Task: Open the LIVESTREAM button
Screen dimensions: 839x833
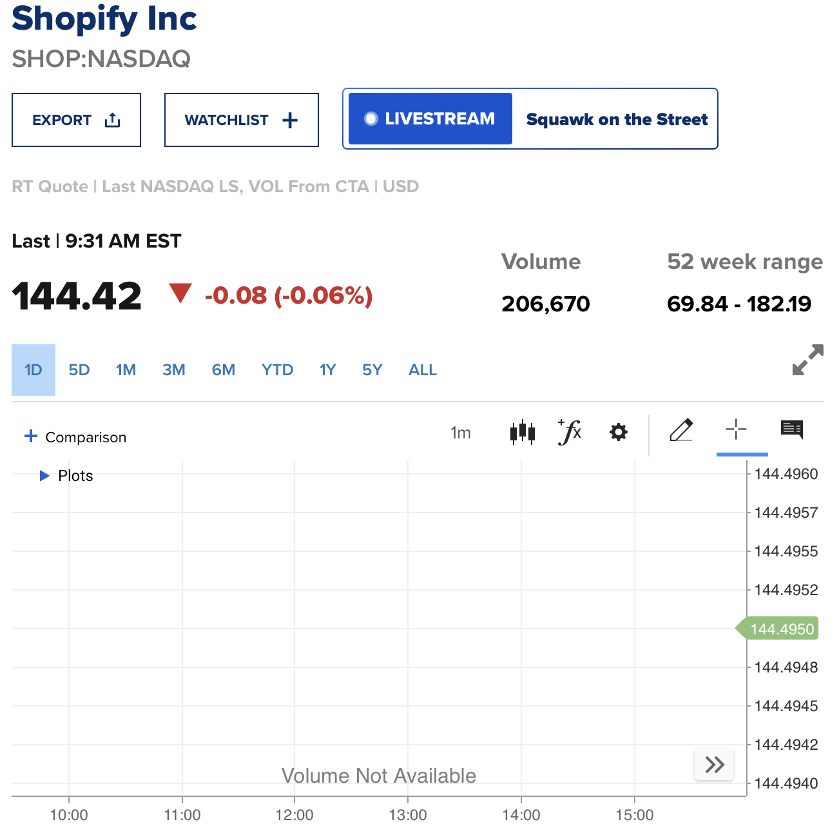Action: point(430,119)
